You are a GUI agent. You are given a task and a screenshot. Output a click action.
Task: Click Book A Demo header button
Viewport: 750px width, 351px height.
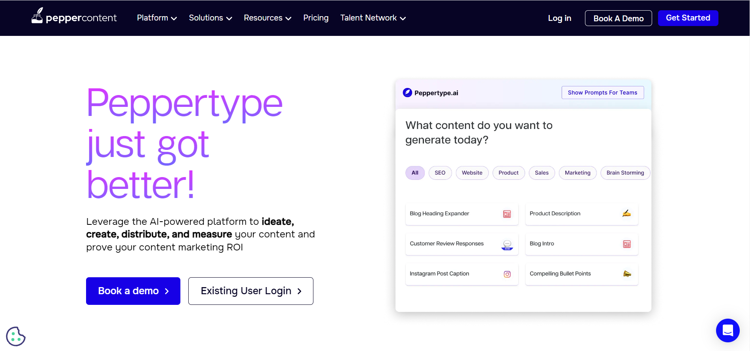[619, 18]
